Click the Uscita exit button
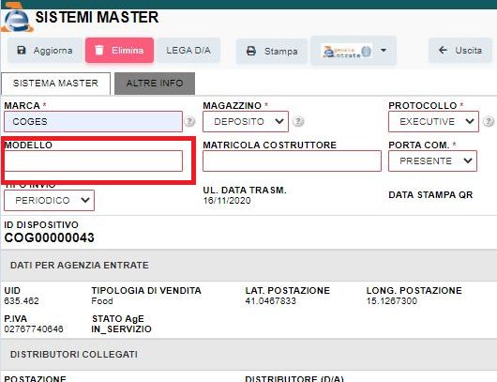 pyautogui.click(x=460, y=50)
